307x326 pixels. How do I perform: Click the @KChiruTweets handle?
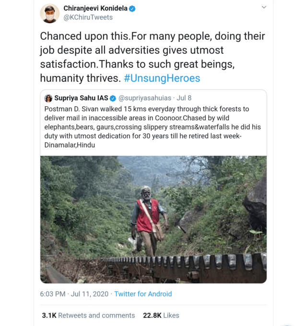88,17
